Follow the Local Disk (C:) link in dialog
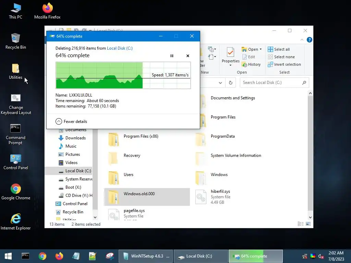 120,48
